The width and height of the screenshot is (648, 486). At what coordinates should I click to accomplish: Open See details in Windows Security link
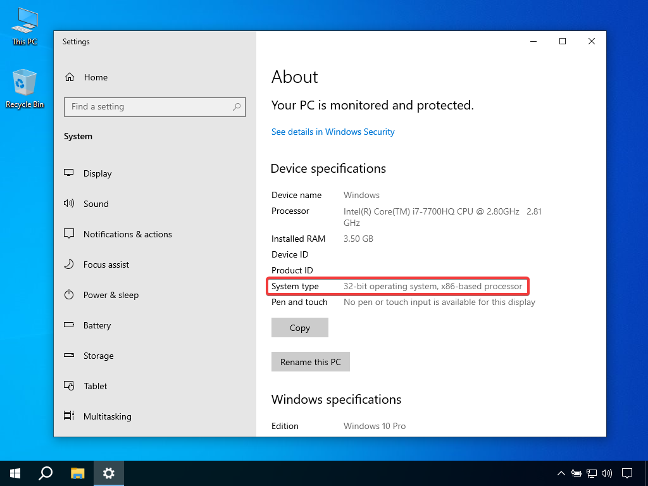333,132
